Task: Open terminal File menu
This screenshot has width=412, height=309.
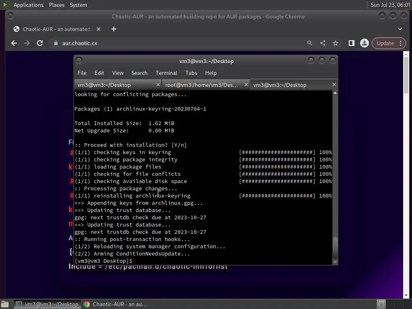Action: click(x=82, y=73)
